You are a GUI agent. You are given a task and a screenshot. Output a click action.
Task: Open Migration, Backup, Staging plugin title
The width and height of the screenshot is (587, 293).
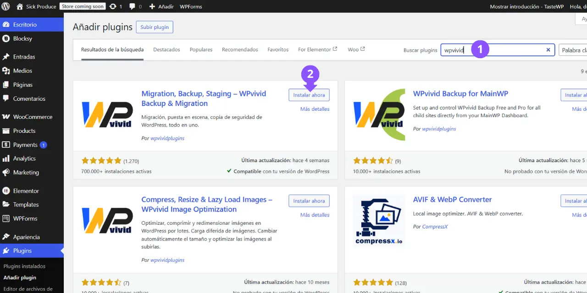click(204, 98)
